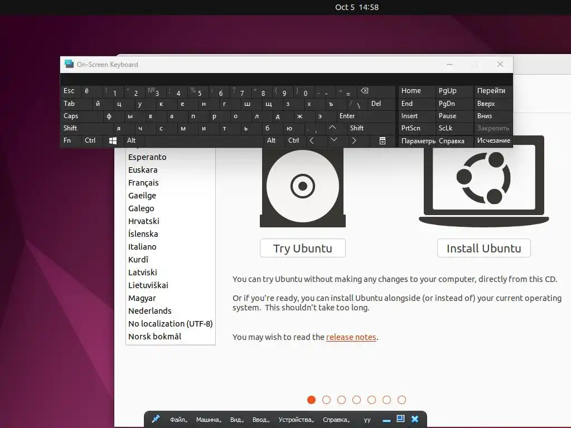
Task: Select Magyar language
Action: click(x=171, y=298)
